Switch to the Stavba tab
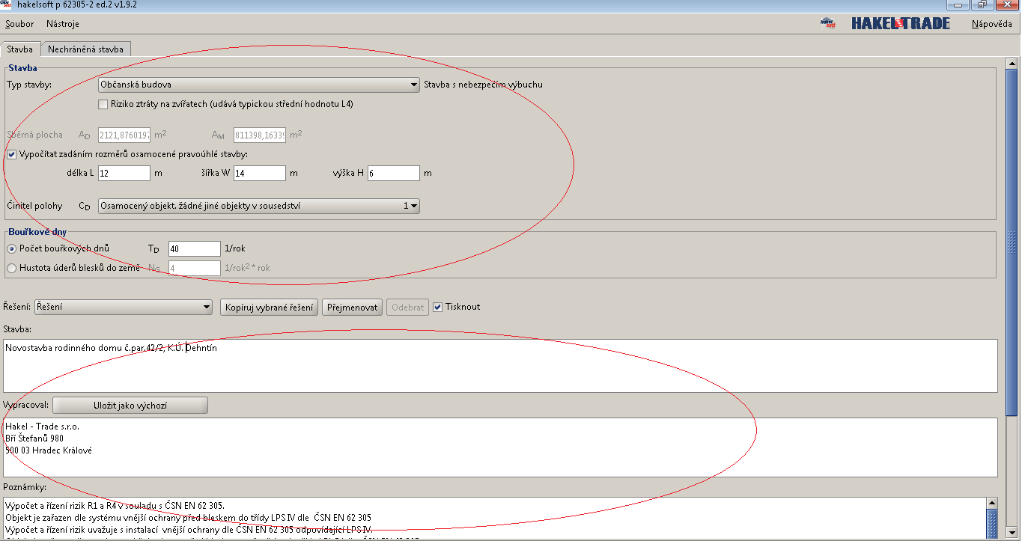This screenshot has height=541, width=1022. point(20,49)
